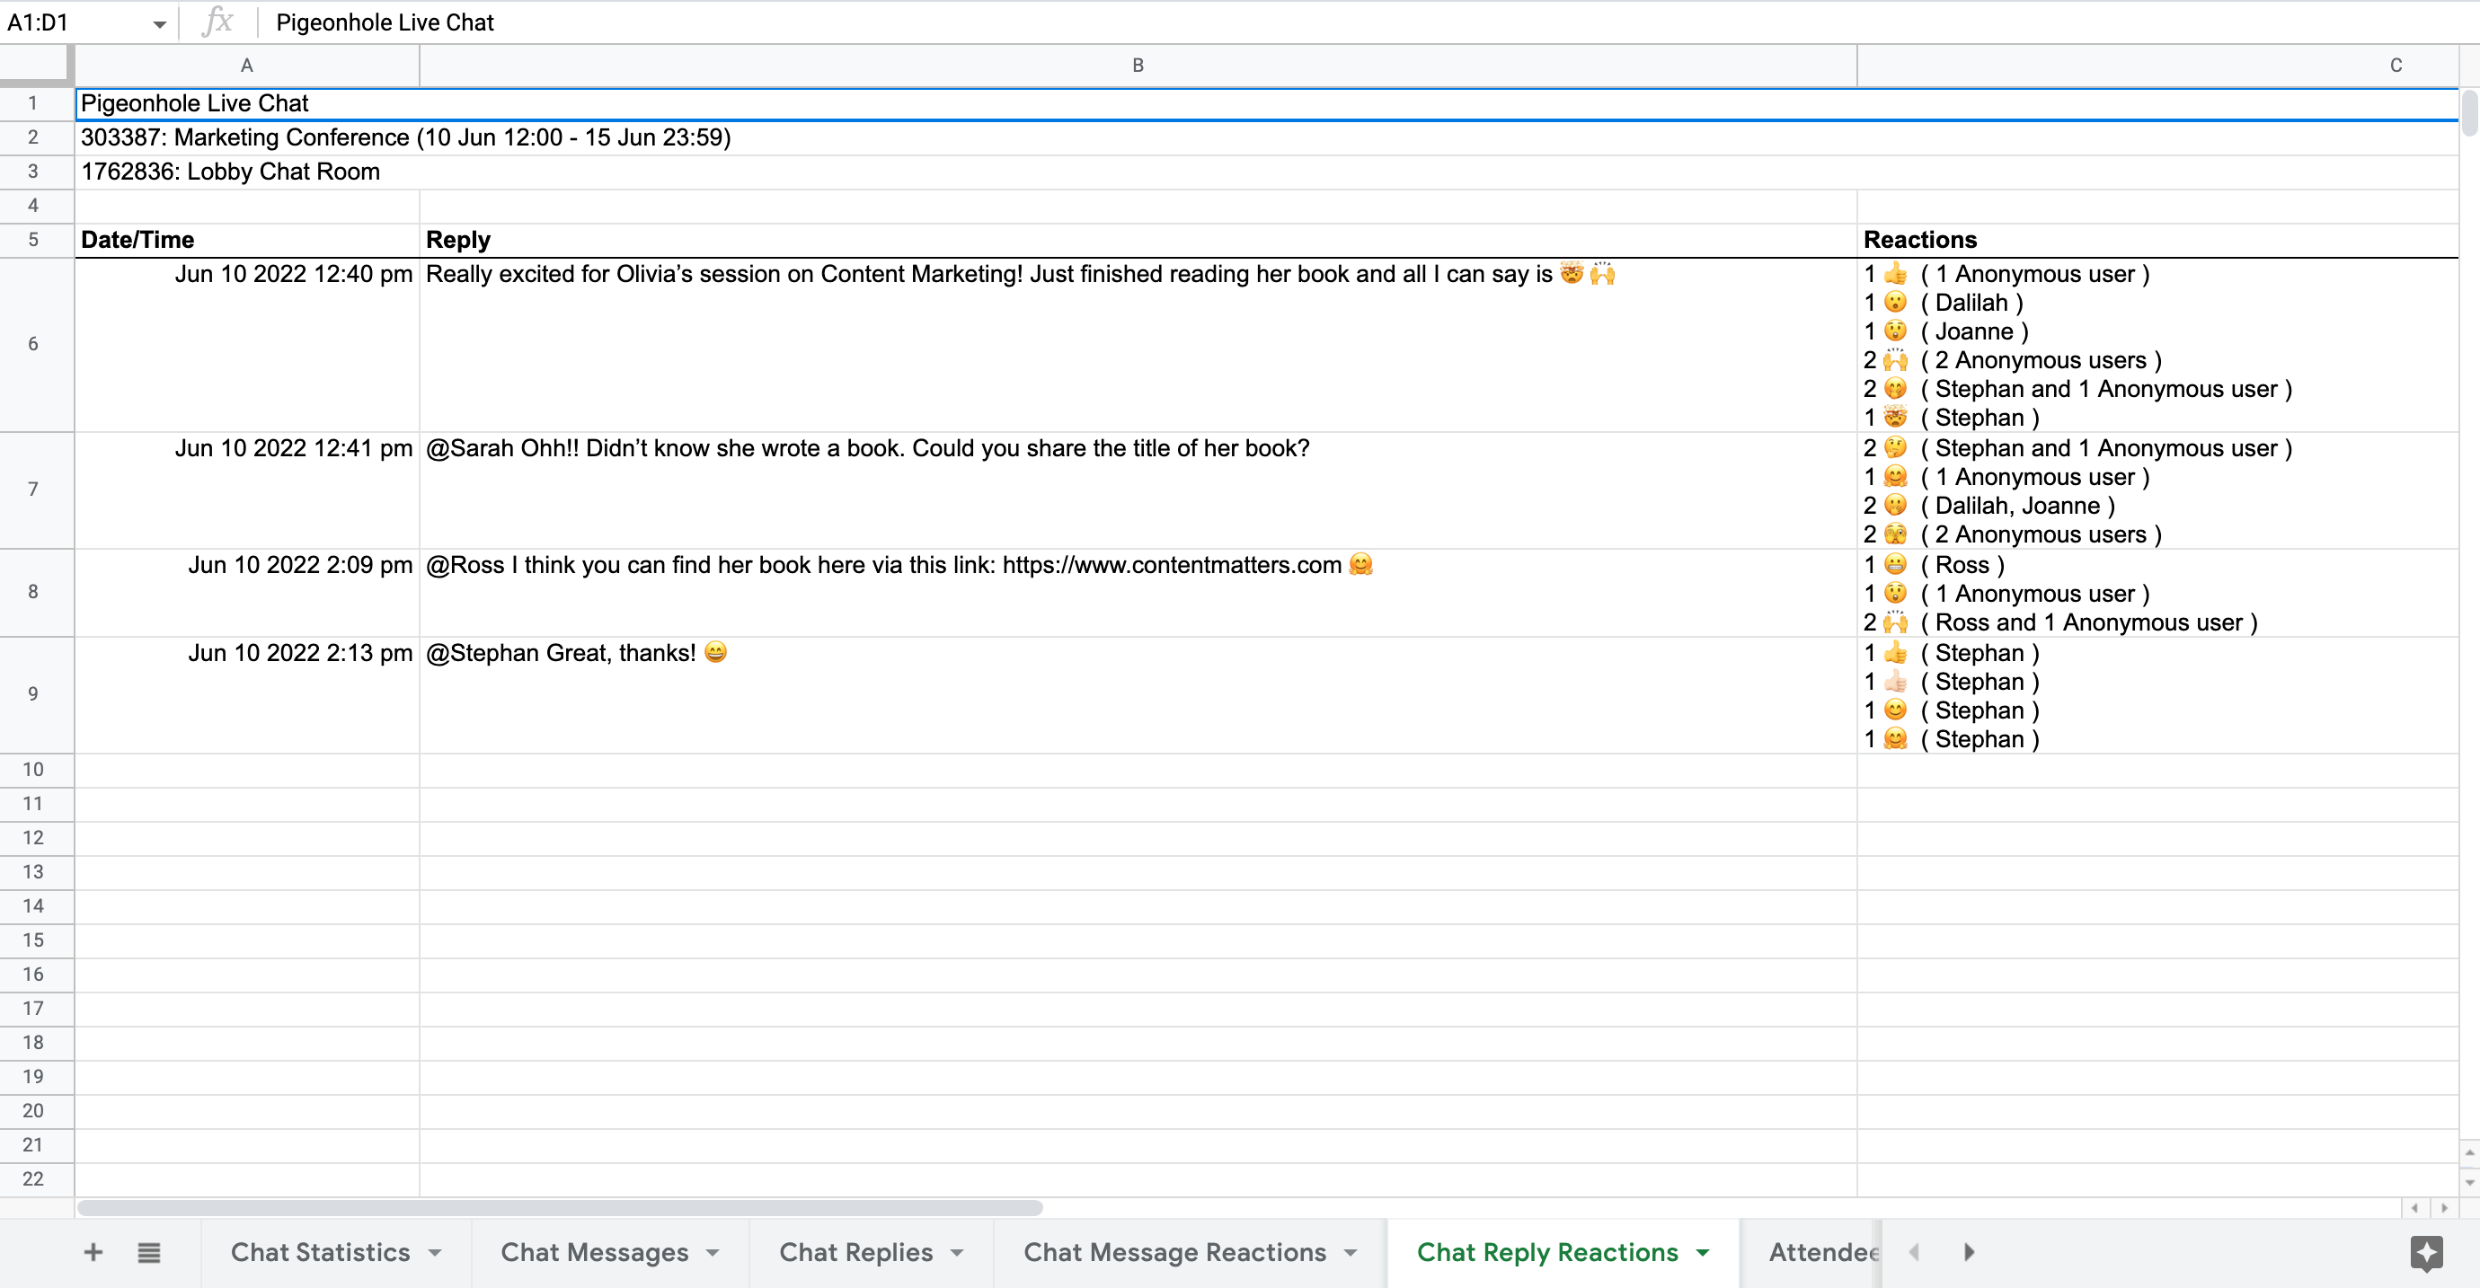Select cell 'Jun 10 2022 12:41 pm'
This screenshot has height=1288, width=2480.
tap(247, 490)
